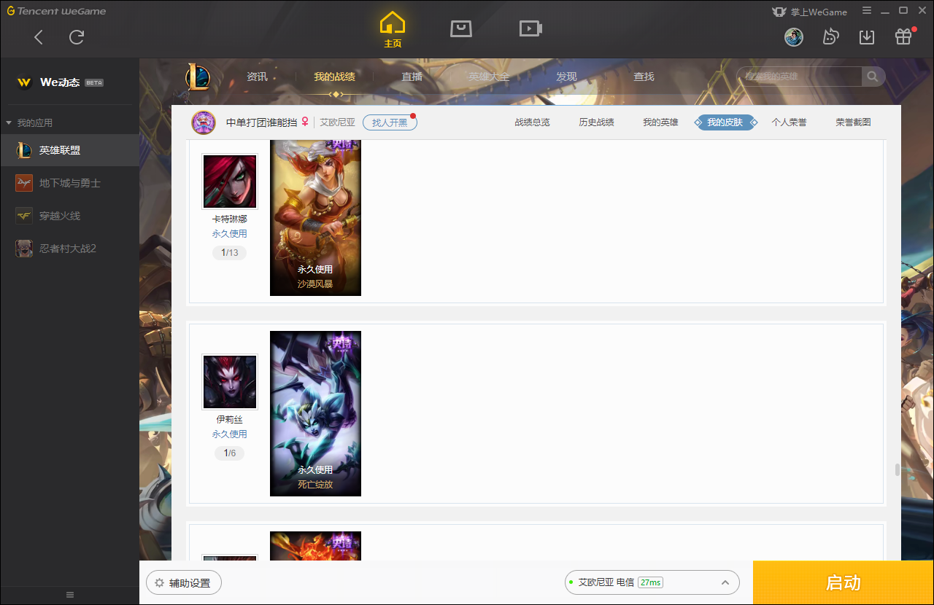This screenshot has width=934, height=605.
Task: Refresh the page with the reload icon
Action: (77, 37)
